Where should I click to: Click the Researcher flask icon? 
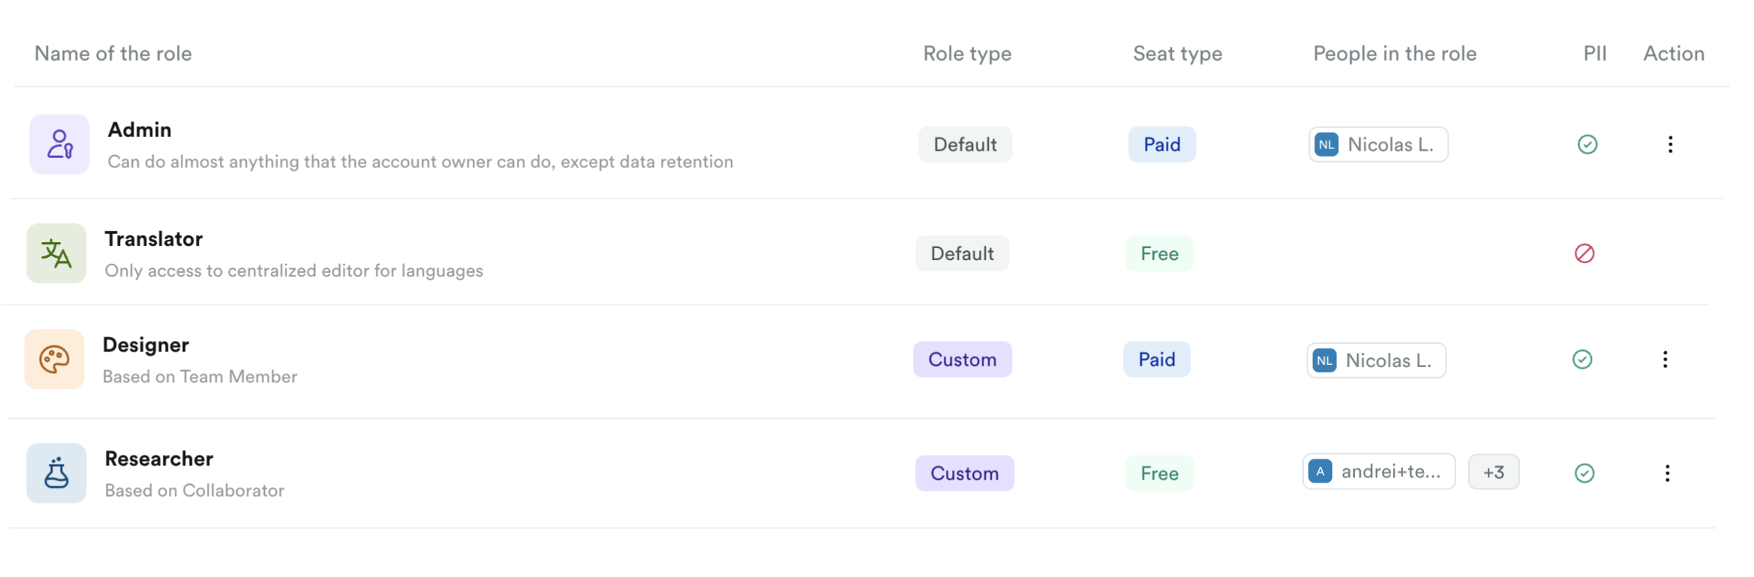click(x=56, y=473)
